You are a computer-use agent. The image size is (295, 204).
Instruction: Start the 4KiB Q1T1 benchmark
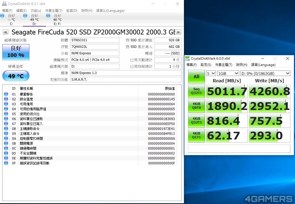[196, 135]
